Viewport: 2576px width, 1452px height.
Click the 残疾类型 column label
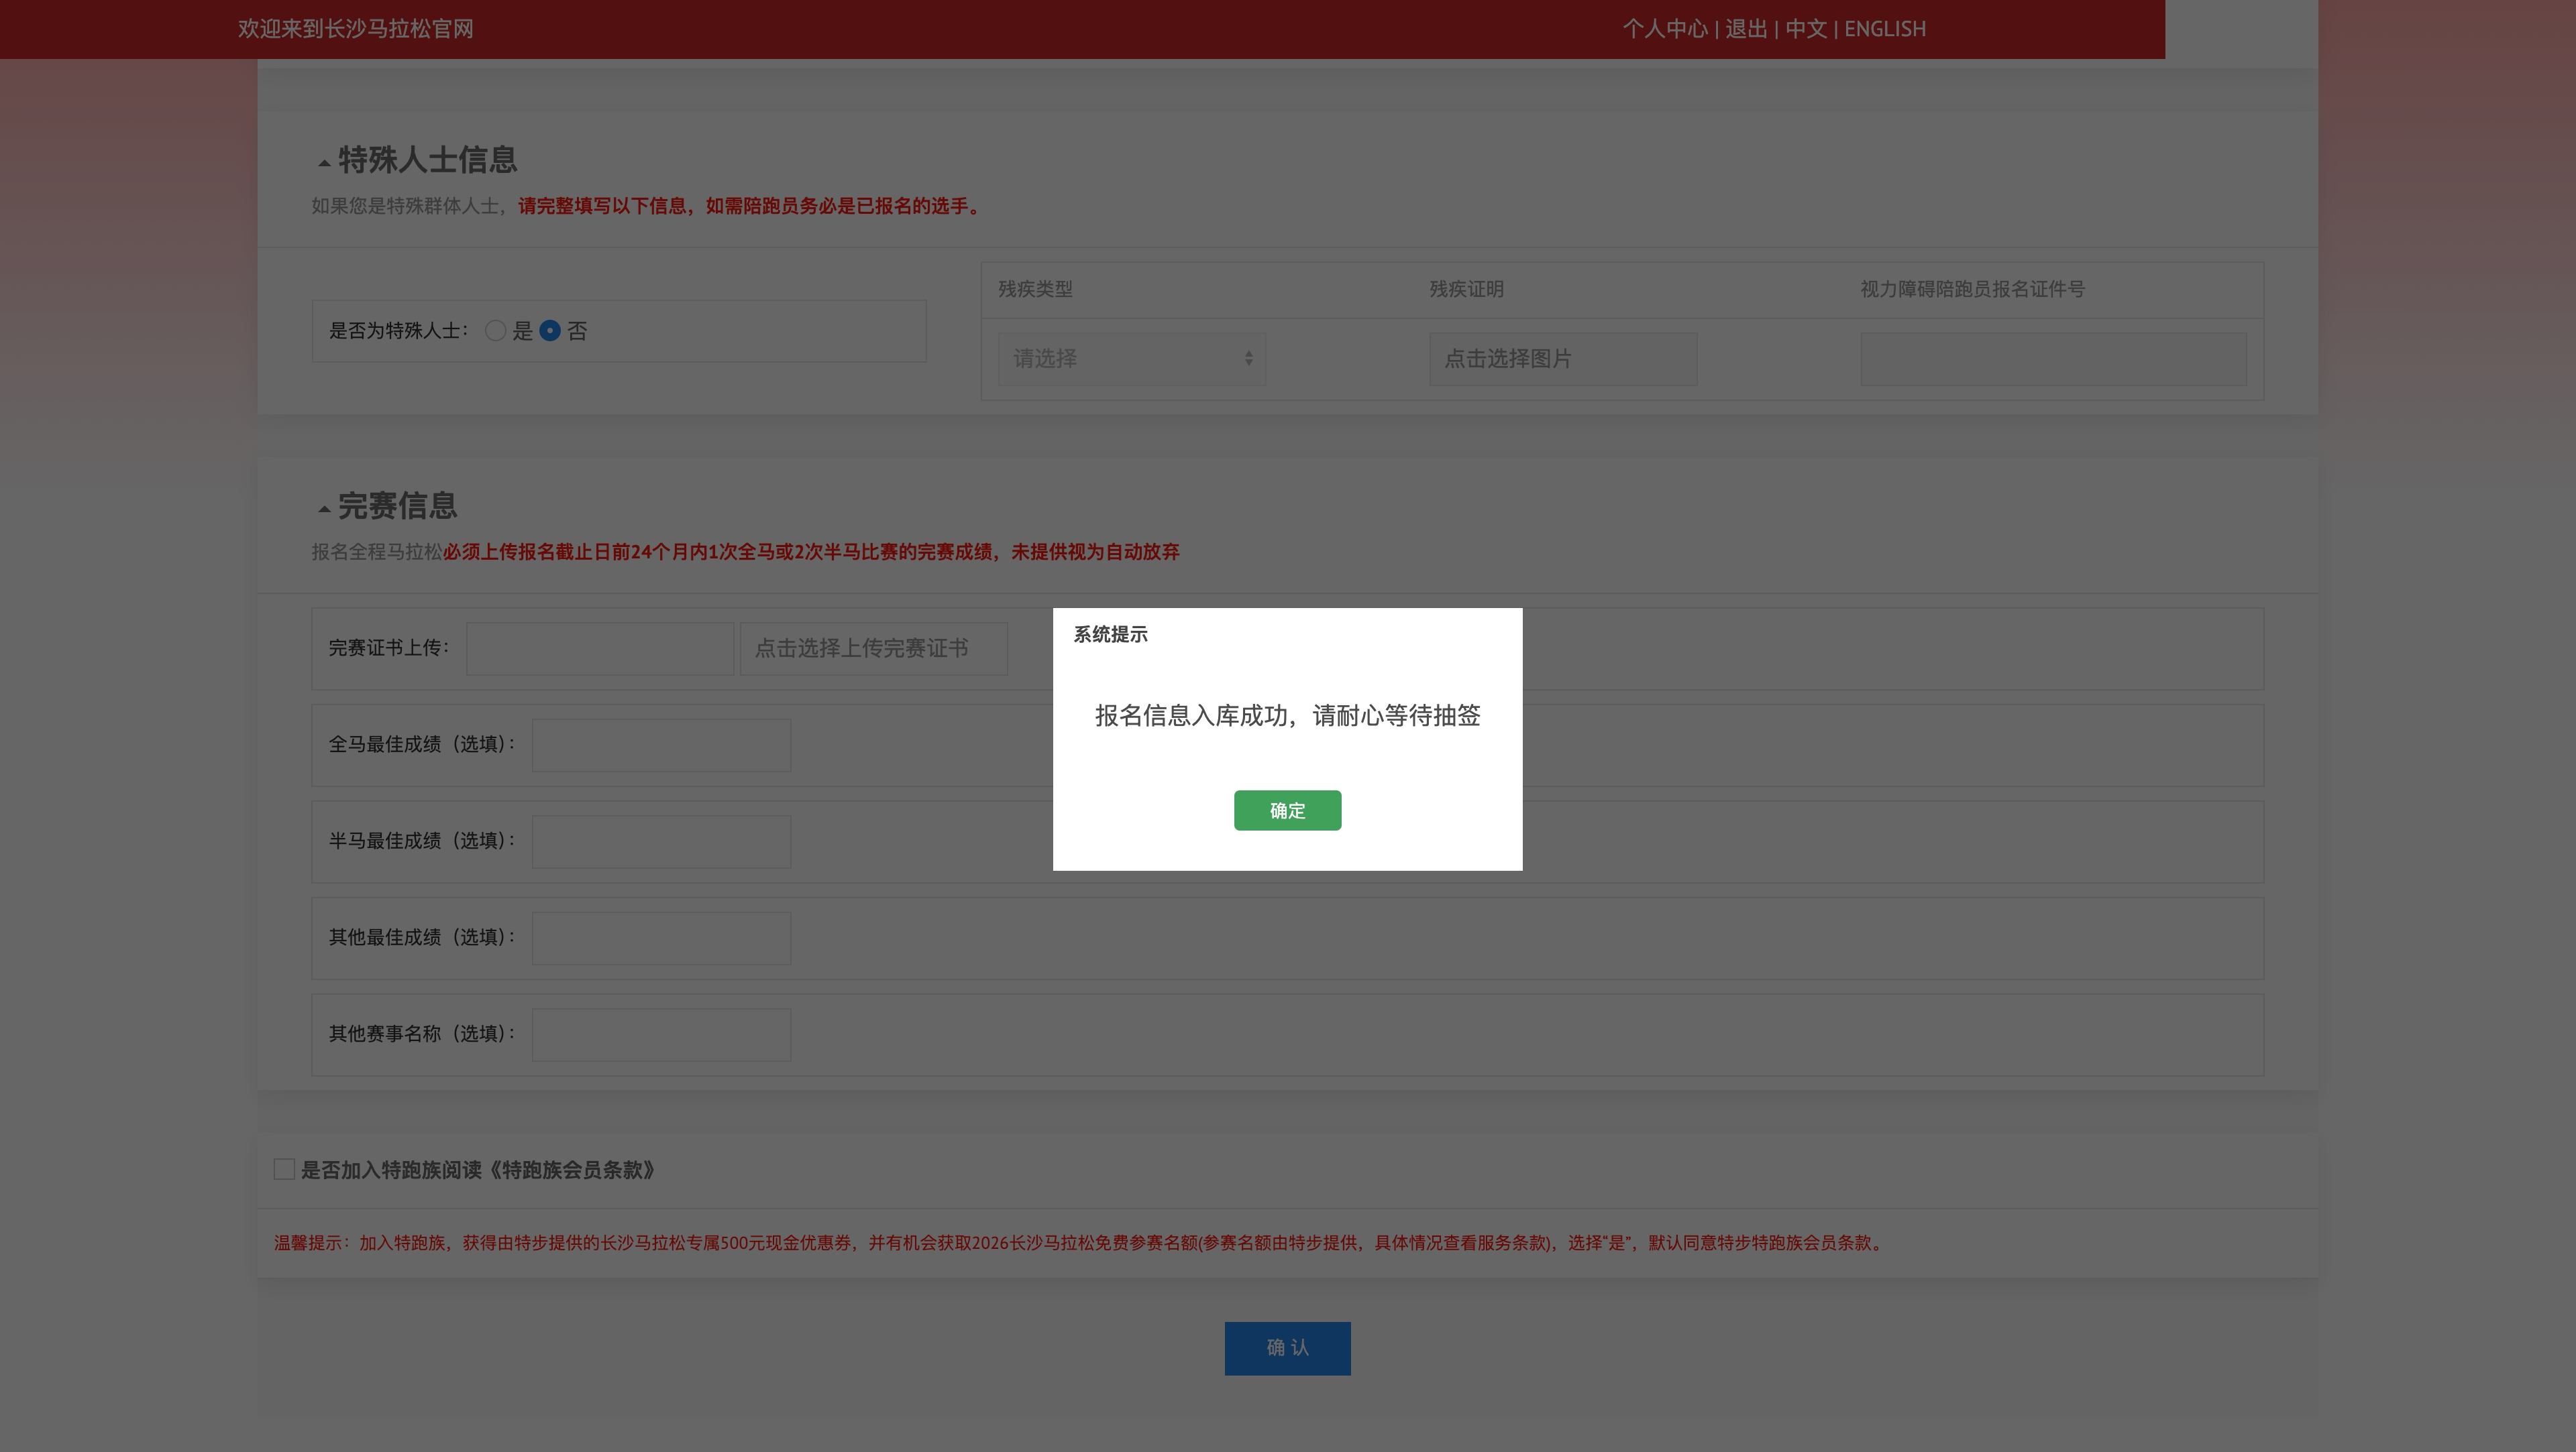pos(1035,290)
